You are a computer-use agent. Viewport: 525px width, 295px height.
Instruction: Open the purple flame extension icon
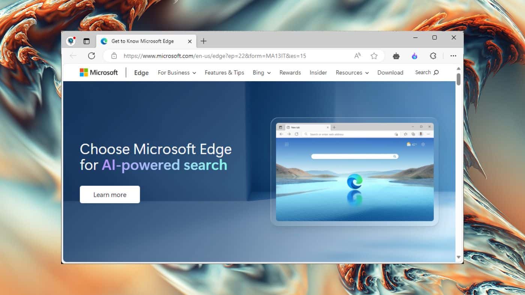point(414,56)
